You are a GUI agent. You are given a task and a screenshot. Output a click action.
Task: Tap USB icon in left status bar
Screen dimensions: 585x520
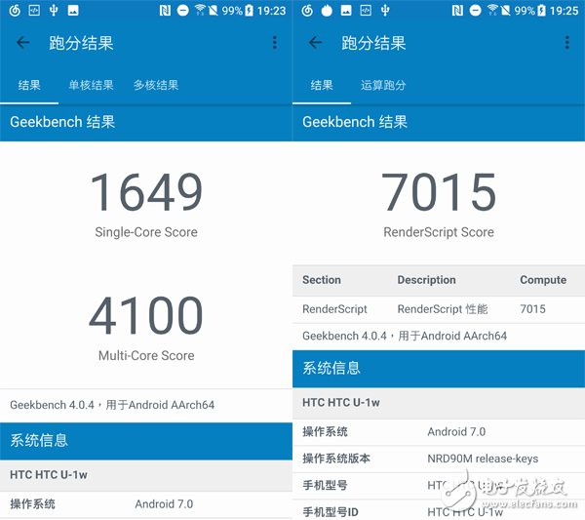54,11
